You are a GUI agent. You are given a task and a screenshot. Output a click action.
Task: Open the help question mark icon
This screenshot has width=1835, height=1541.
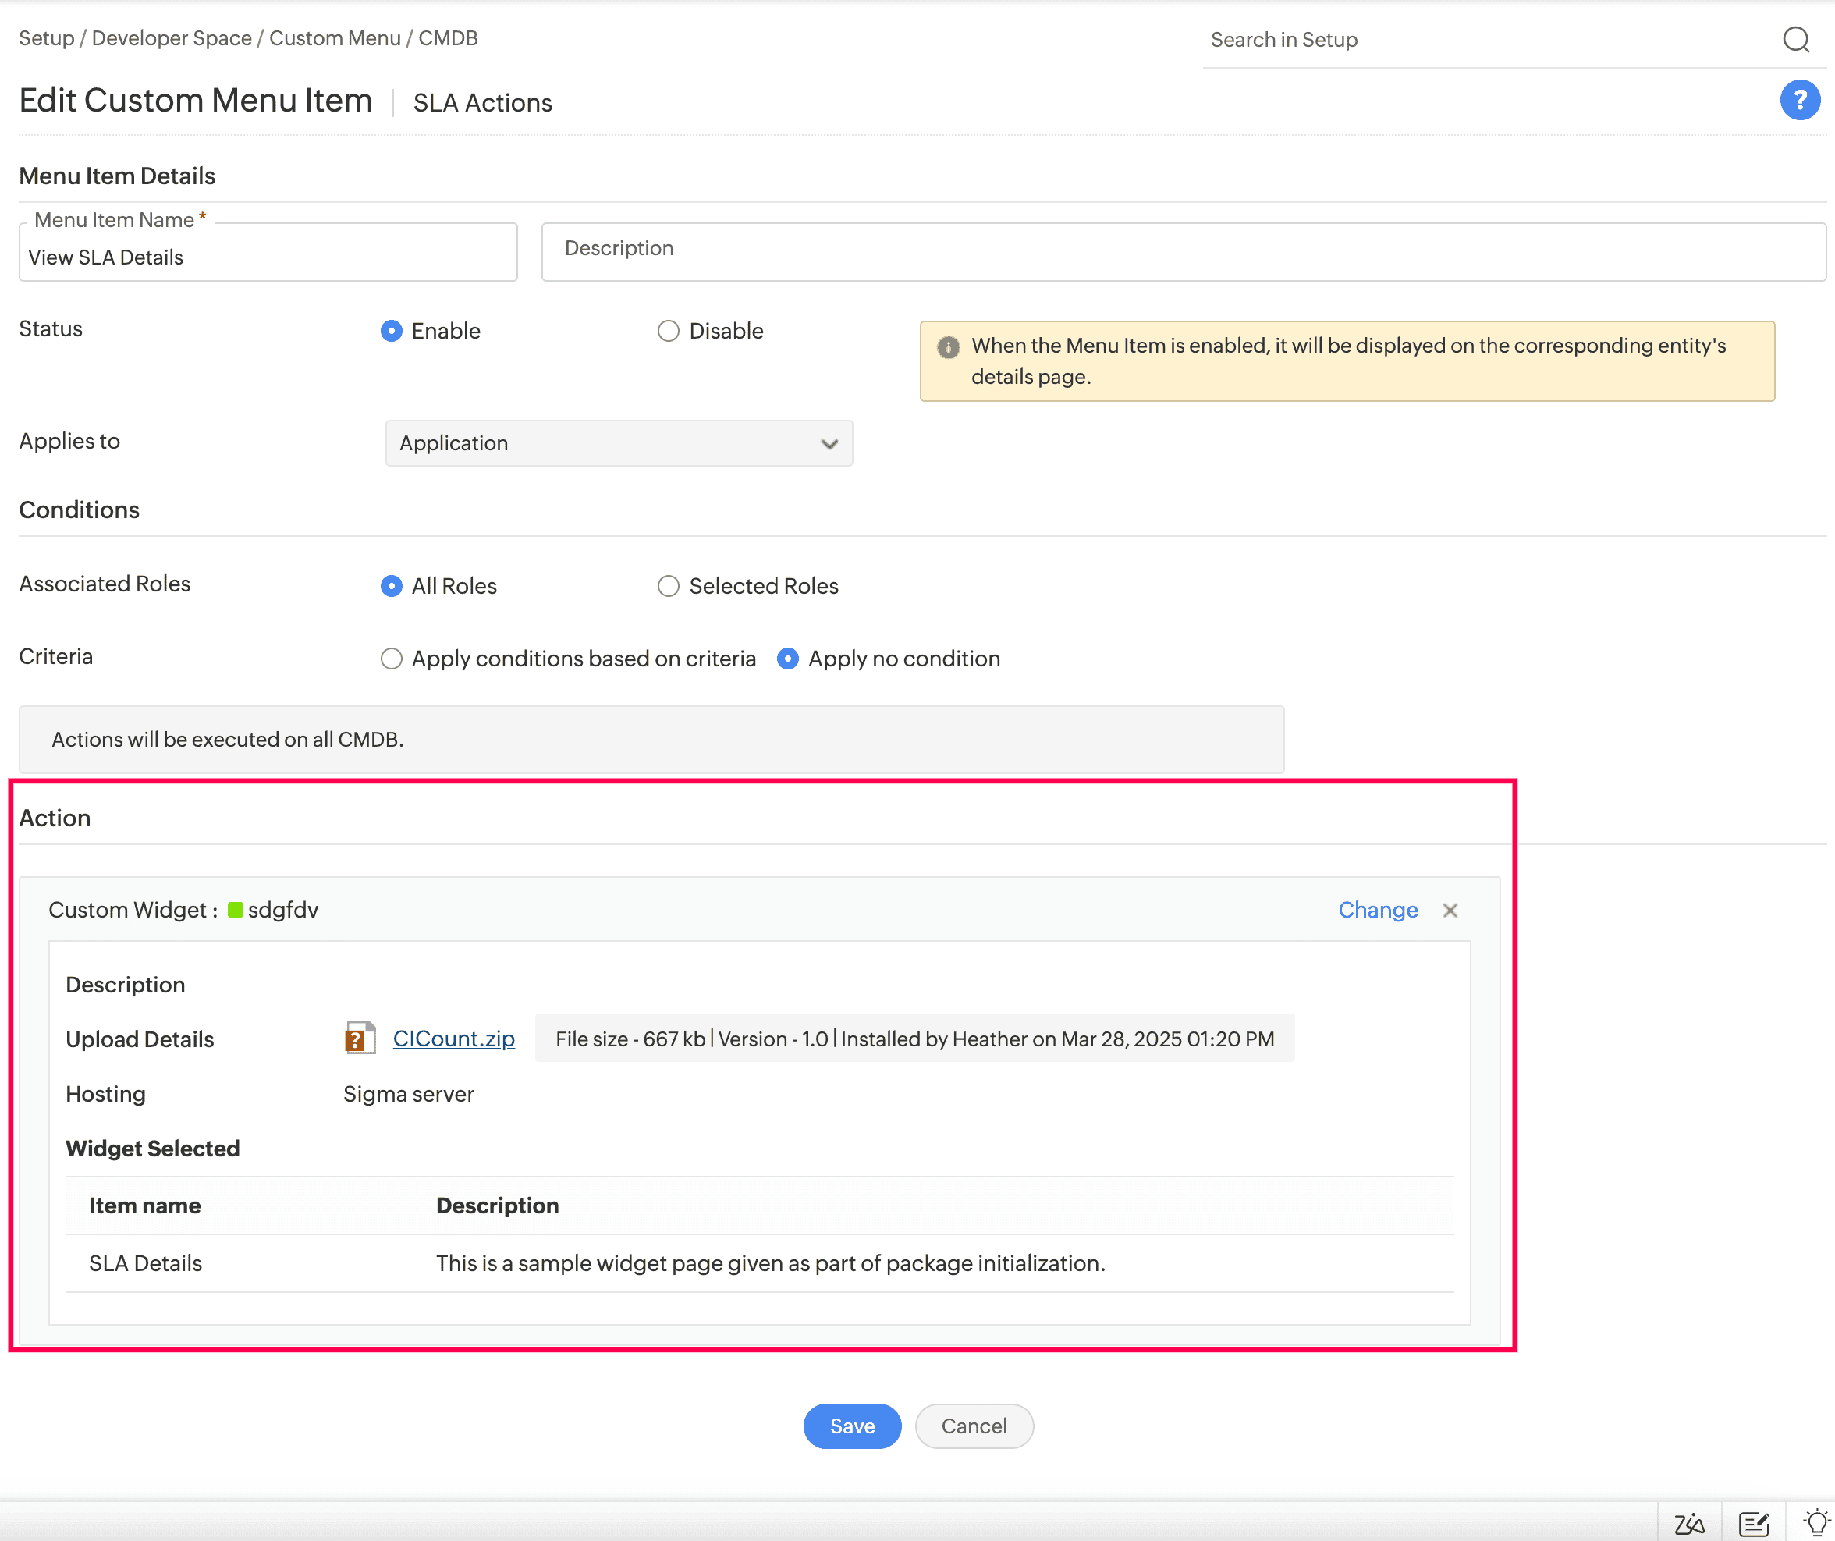pos(1799,100)
